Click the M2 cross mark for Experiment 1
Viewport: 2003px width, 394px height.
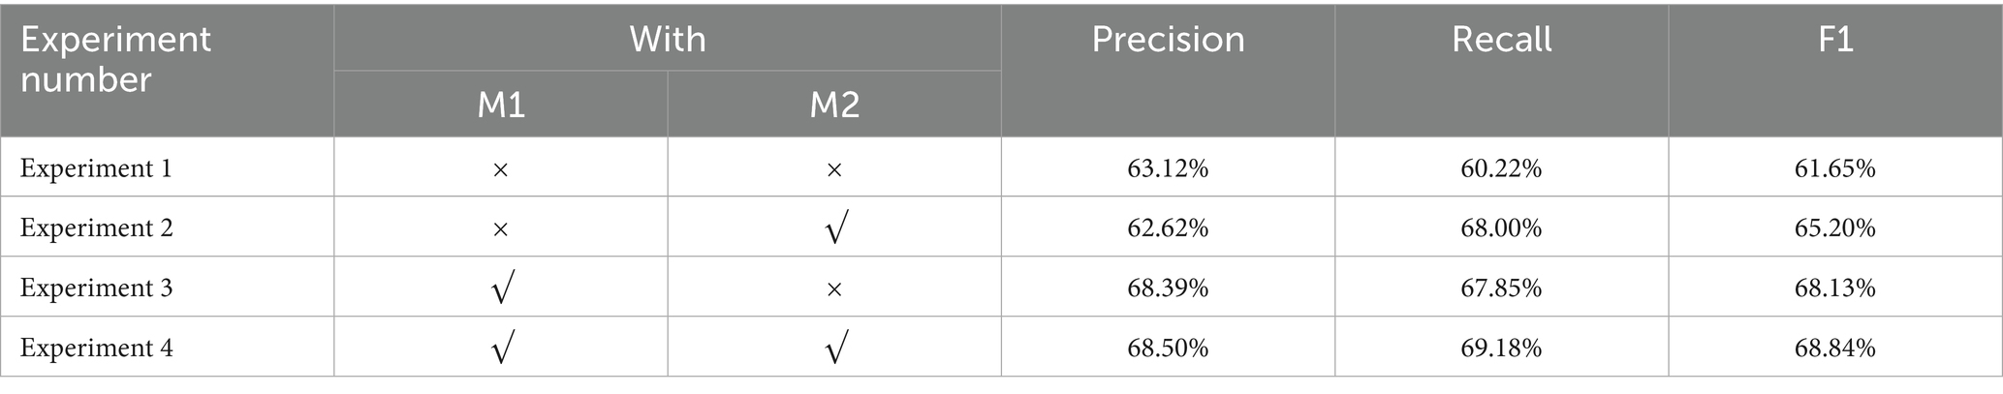point(834,169)
